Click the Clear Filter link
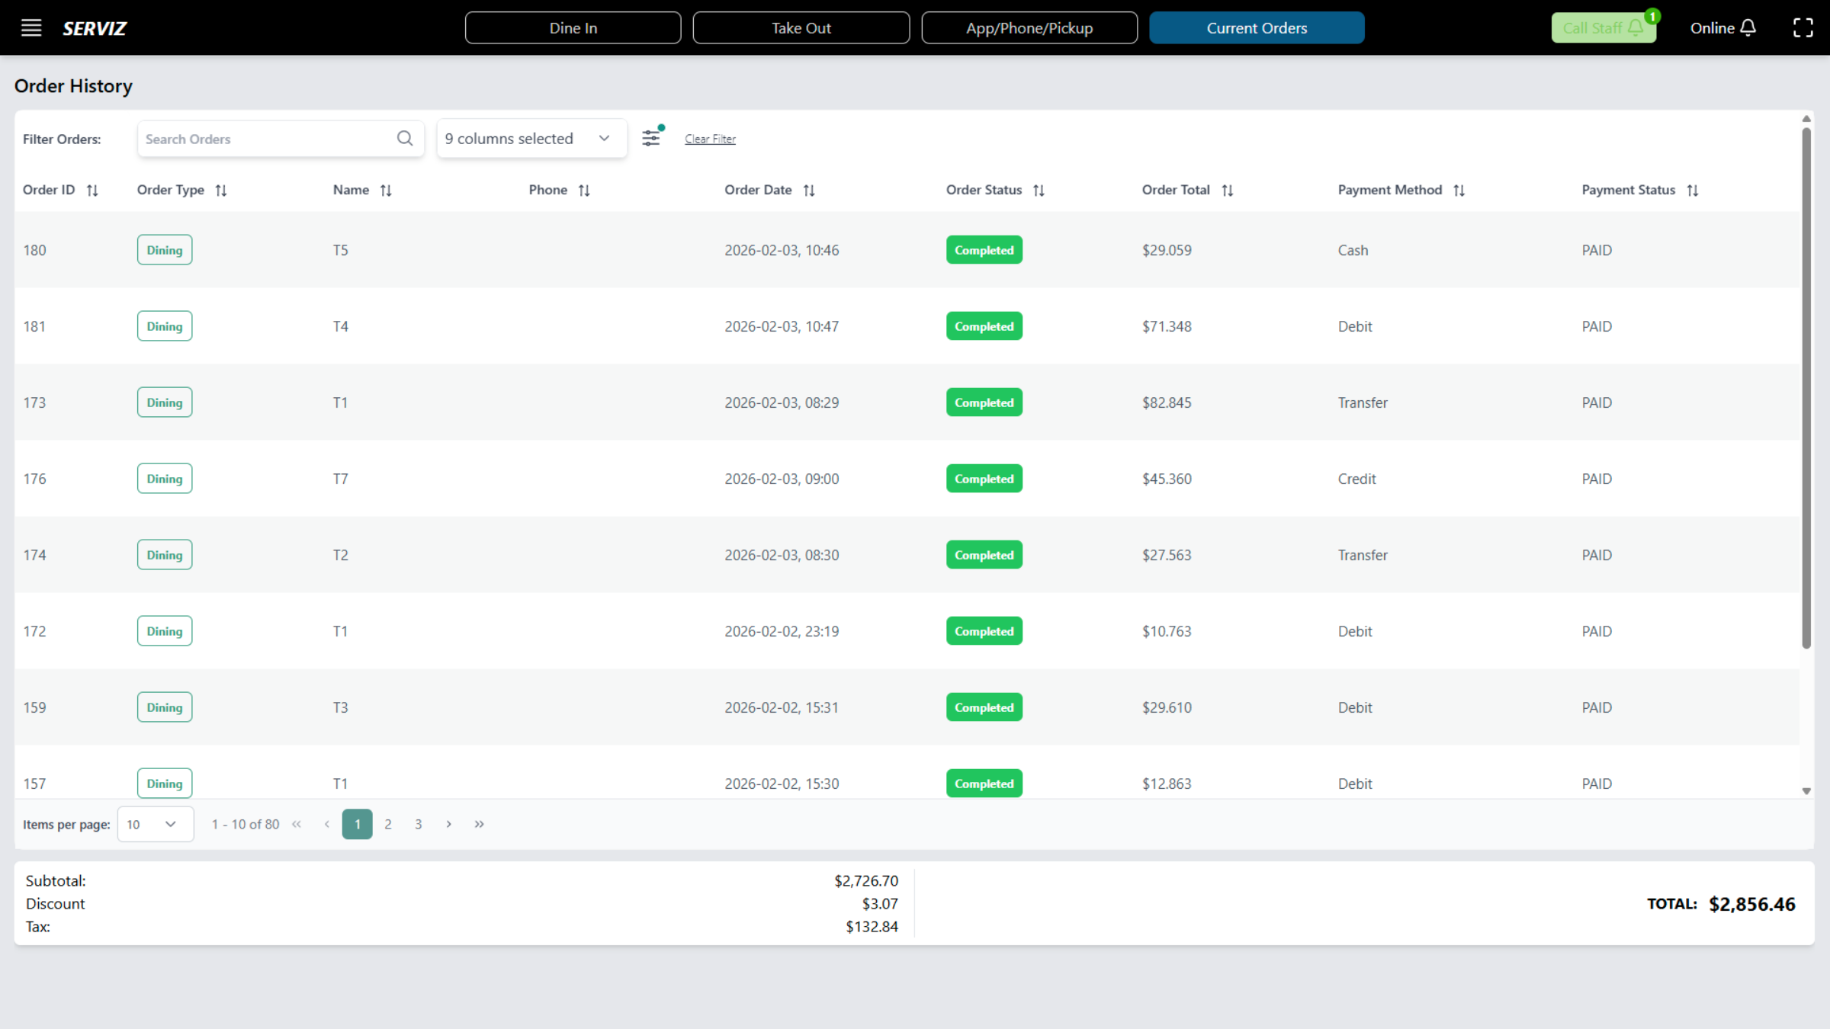 click(x=710, y=138)
